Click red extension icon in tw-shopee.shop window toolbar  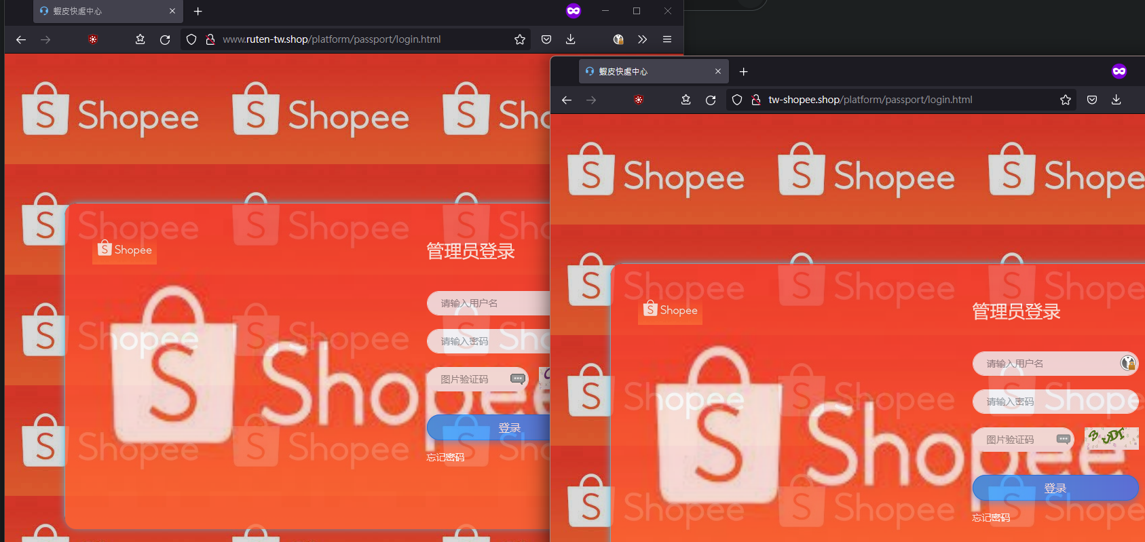(x=639, y=100)
